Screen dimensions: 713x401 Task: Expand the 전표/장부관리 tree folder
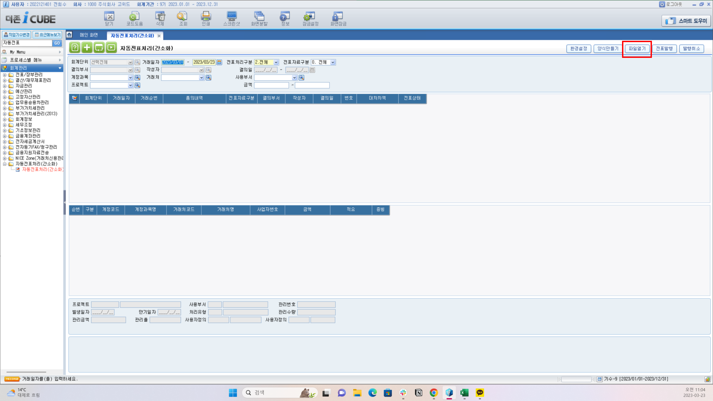coord(5,75)
